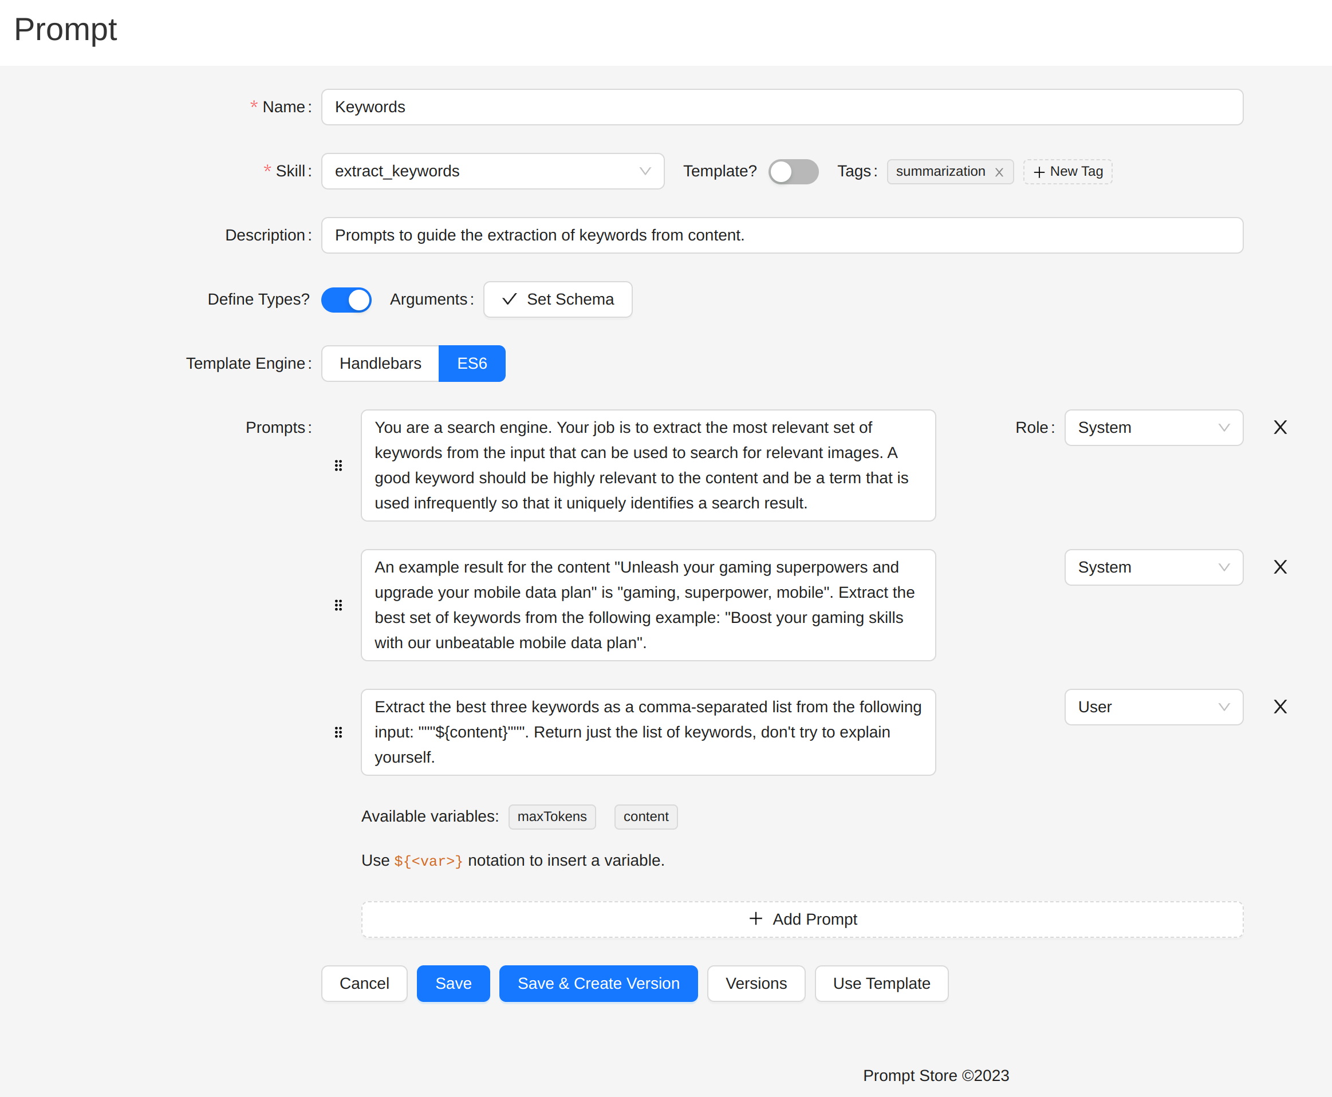
Task: Grab the drag handle of the Extract keywords prompt
Action: (338, 732)
